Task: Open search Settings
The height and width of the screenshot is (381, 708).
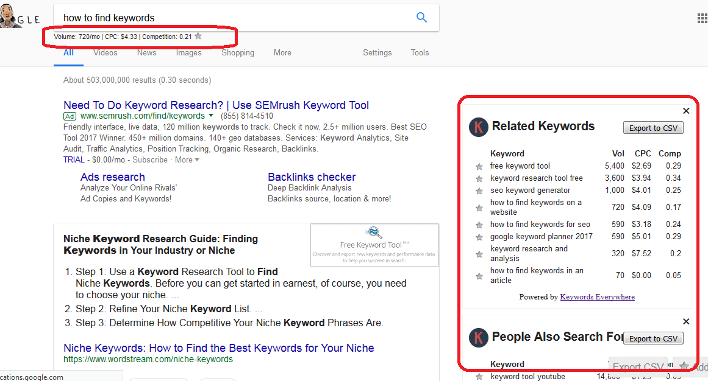Action: 377,53
